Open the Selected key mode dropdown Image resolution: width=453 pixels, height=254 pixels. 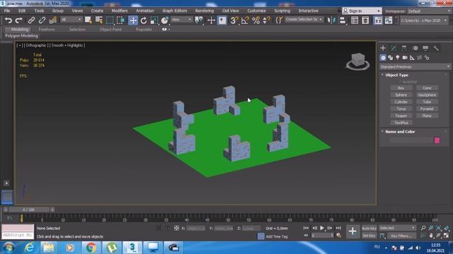[397, 228]
